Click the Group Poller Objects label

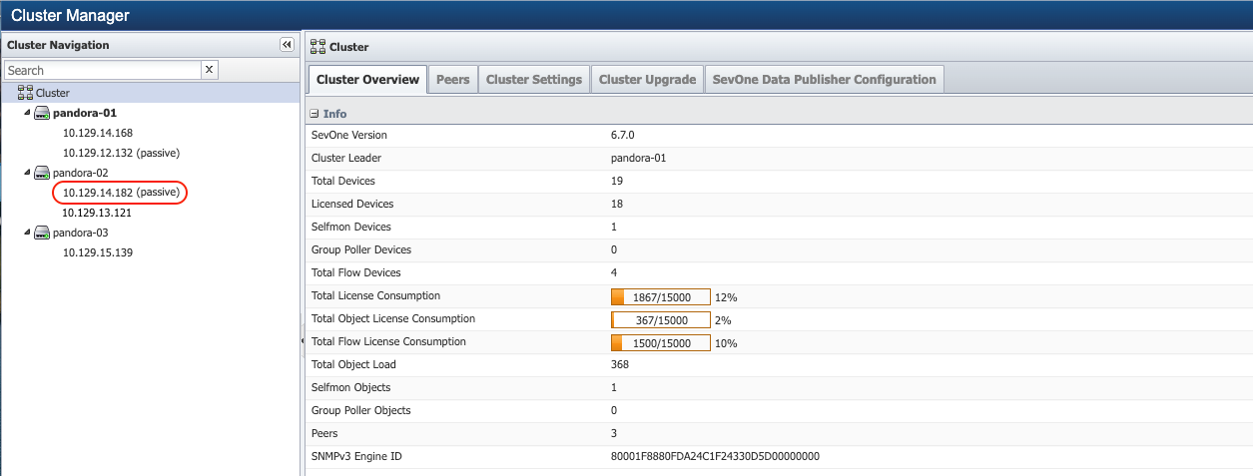click(x=361, y=410)
